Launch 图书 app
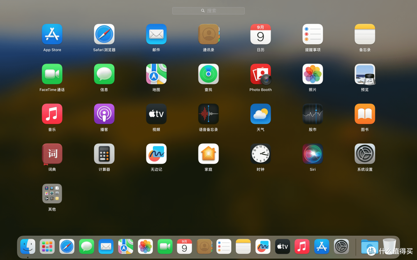The width and height of the screenshot is (417, 260). pyautogui.click(x=365, y=114)
